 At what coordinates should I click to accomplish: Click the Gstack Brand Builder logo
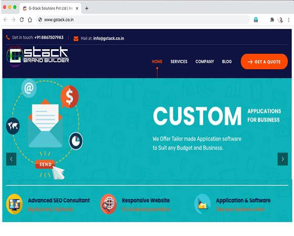click(38, 56)
